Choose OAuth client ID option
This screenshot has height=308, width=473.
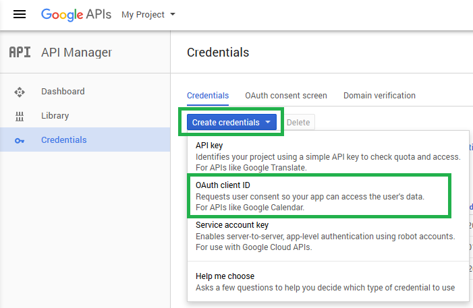(x=328, y=196)
